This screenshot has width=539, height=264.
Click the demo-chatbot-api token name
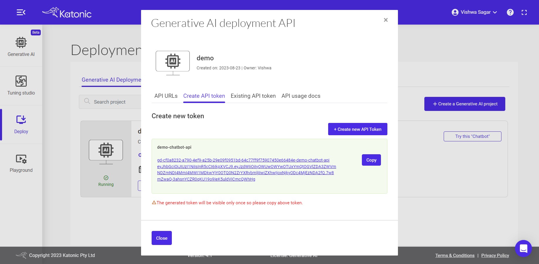[x=174, y=147]
